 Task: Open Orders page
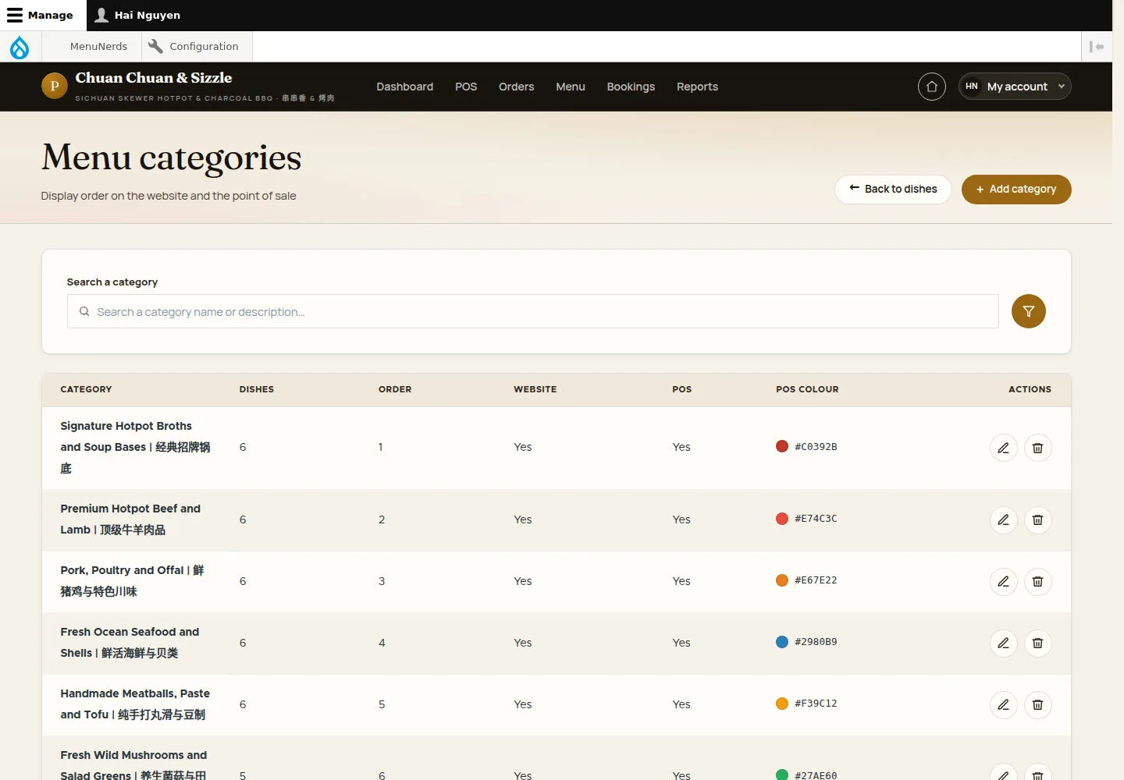[517, 87]
